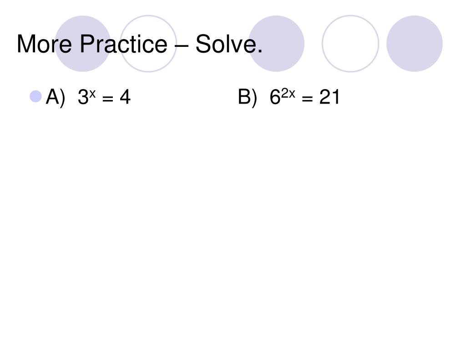Select the fourth outlined empty circle
466x349 pixels.
tap(350, 44)
